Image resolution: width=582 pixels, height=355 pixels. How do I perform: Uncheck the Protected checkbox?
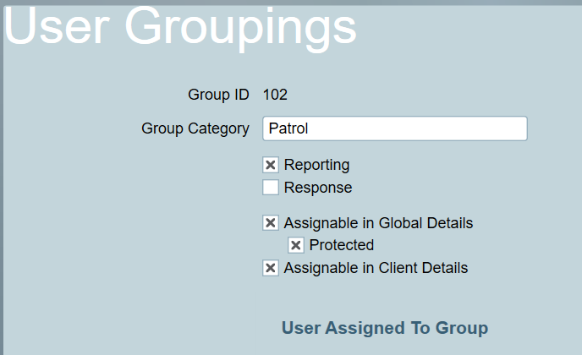pos(296,245)
